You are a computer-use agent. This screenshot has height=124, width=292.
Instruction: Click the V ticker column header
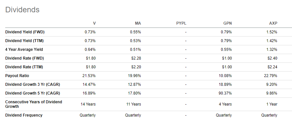click(94, 23)
